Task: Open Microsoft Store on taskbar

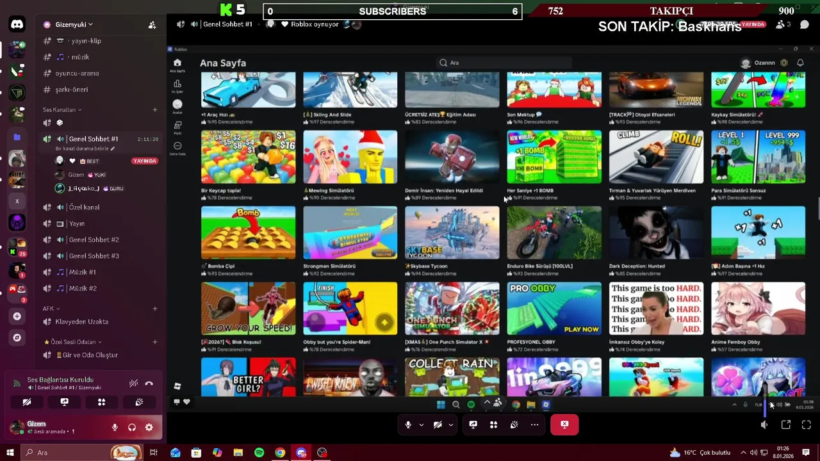Action: tap(196, 453)
